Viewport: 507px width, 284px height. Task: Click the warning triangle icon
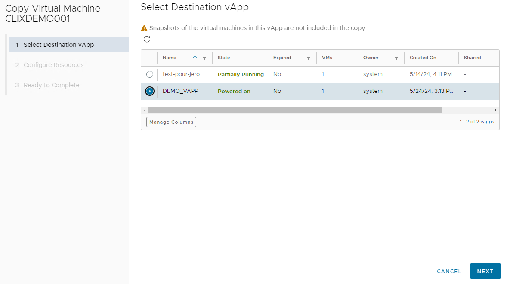click(144, 28)
